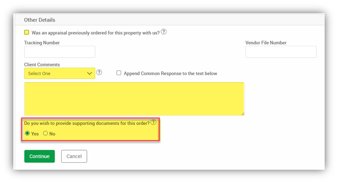Select Yes for supporting documents

(x=27, y=134)
